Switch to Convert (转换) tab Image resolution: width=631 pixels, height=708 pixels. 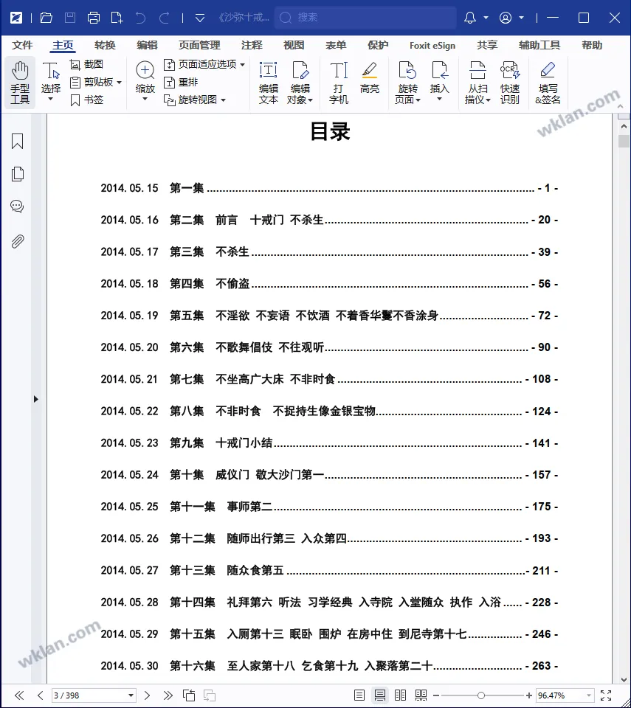point(105,45)
